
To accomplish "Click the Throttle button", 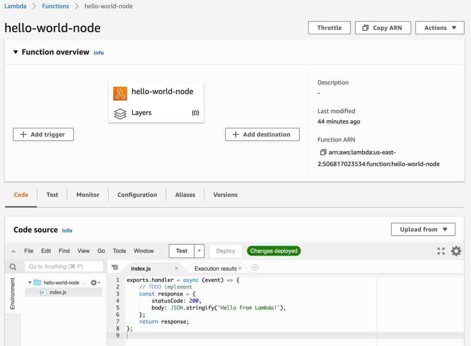I will coord(329,28).
